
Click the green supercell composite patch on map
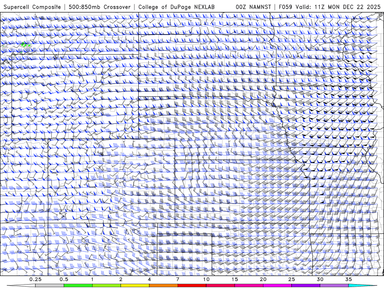[25, 45]
